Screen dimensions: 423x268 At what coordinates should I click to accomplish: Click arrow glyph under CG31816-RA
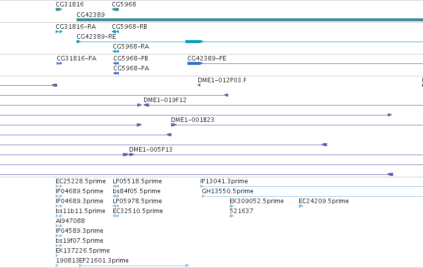[x=59, y=32]
